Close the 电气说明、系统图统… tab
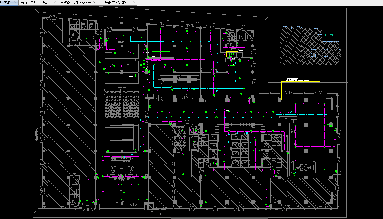 click(x=94, y=2)
